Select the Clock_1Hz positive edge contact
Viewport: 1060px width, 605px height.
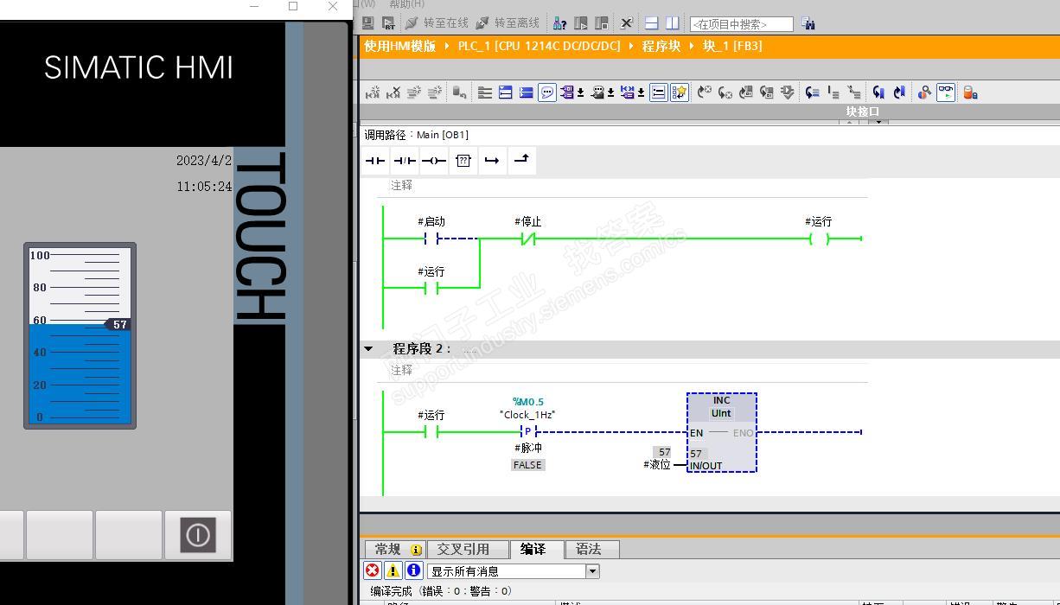pos(527,431)
